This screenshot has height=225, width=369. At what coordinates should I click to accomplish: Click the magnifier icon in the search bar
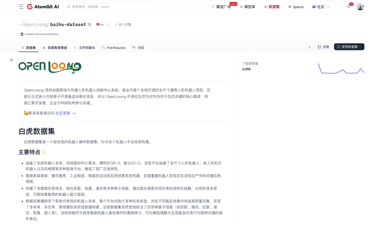tap(68, 6)
